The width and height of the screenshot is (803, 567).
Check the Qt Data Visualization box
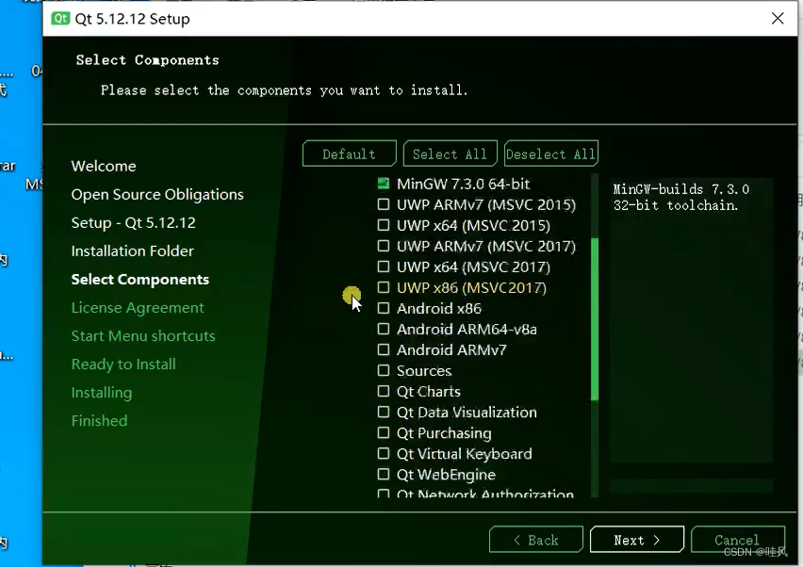click(x=383, y=412)
